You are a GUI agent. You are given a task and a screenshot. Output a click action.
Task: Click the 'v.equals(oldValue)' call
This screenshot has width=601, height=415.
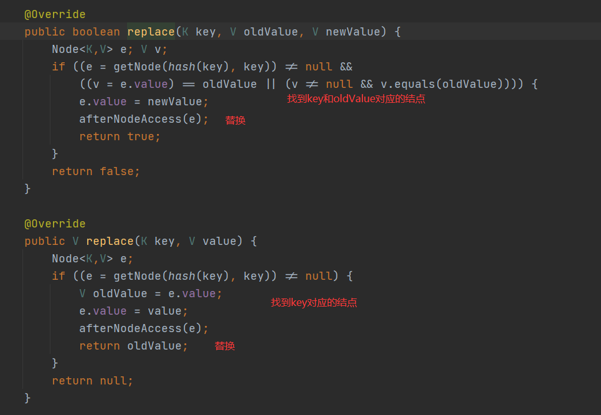pyautogui.click(x=442, y=84)
